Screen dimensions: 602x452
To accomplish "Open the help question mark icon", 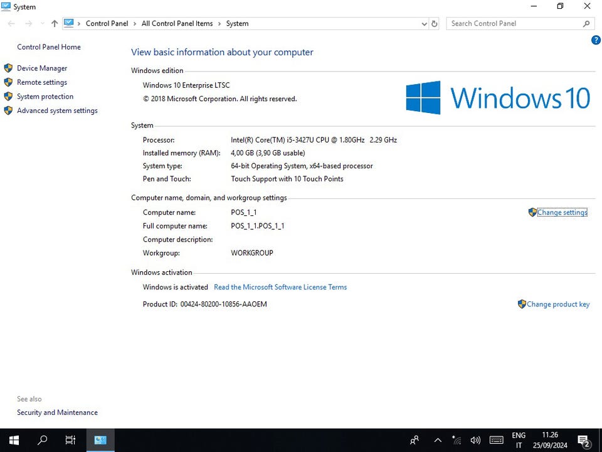I will (x=596, y=40).
